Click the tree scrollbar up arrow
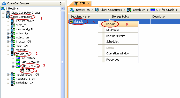 click(62, 9)
